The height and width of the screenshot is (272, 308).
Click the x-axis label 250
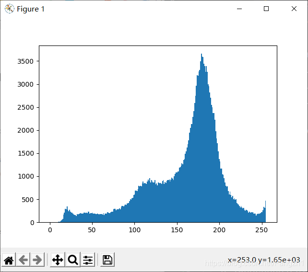tap(261, 230)
